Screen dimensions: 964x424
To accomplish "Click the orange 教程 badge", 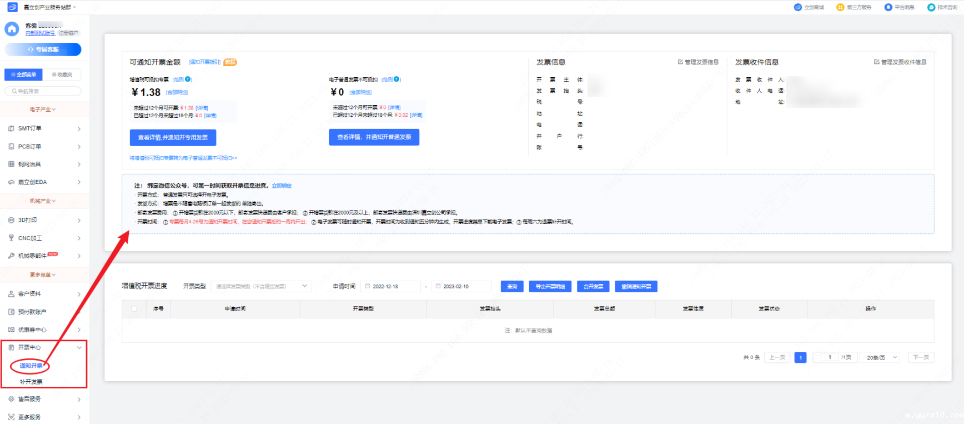I will click(230, 62).
